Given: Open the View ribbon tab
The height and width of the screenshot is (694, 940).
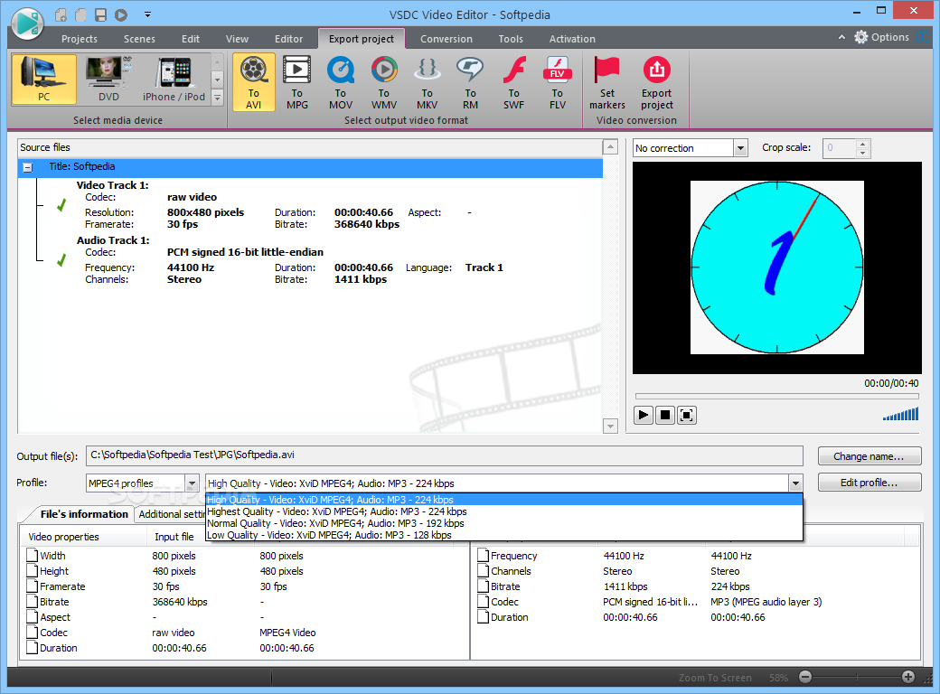Looking at the screenshot, I should (237, 39).
